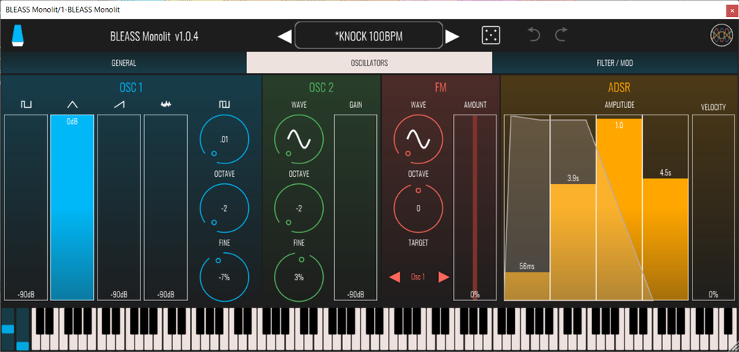Click the AMPLITUDE label in ADSR

(619, 105)
